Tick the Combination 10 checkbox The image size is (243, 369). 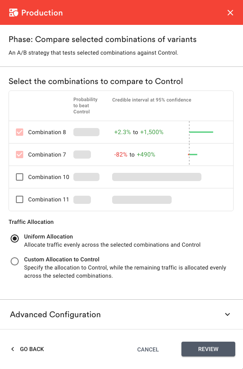[x=20, y=177]
